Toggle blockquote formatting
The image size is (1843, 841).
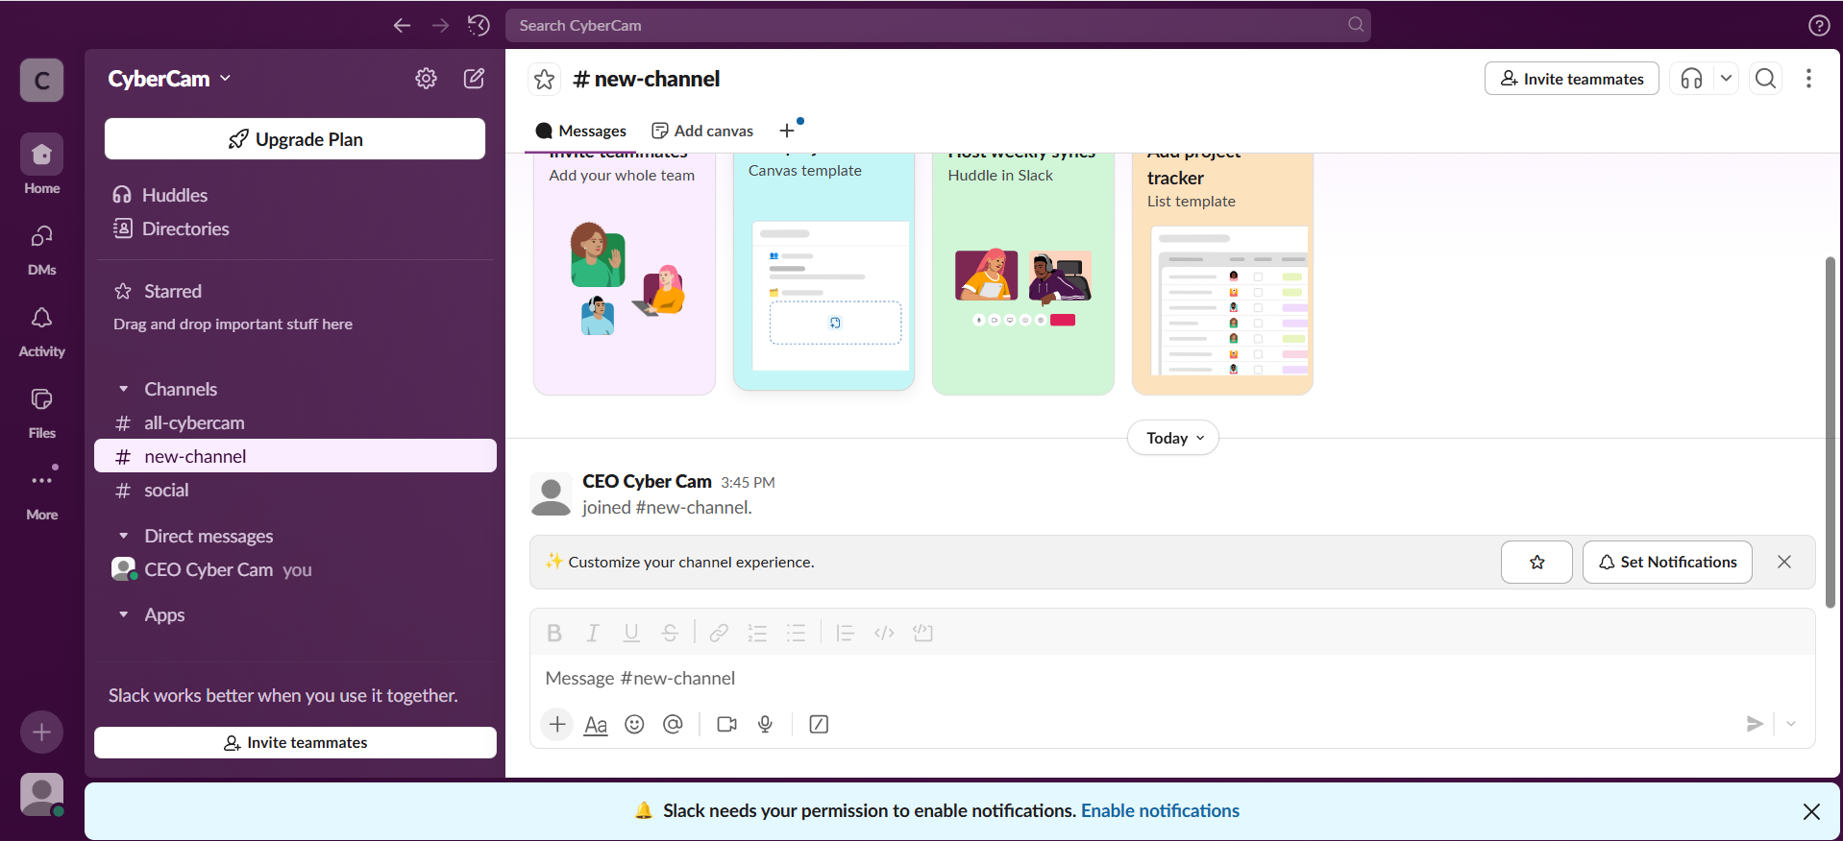coord(846,633)
